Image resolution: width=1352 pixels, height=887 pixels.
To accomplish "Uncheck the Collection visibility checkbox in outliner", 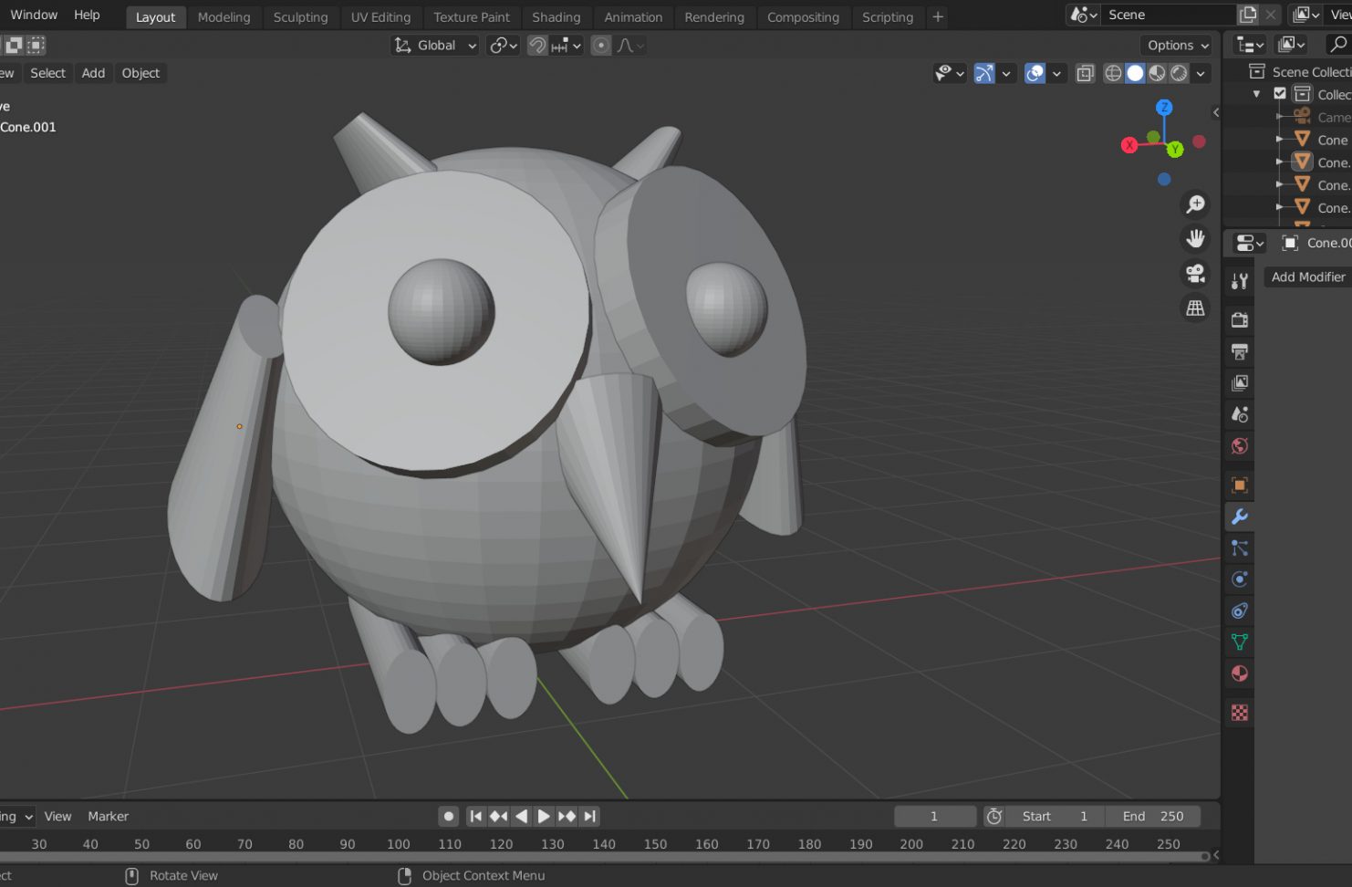I will click(1280, 94).
